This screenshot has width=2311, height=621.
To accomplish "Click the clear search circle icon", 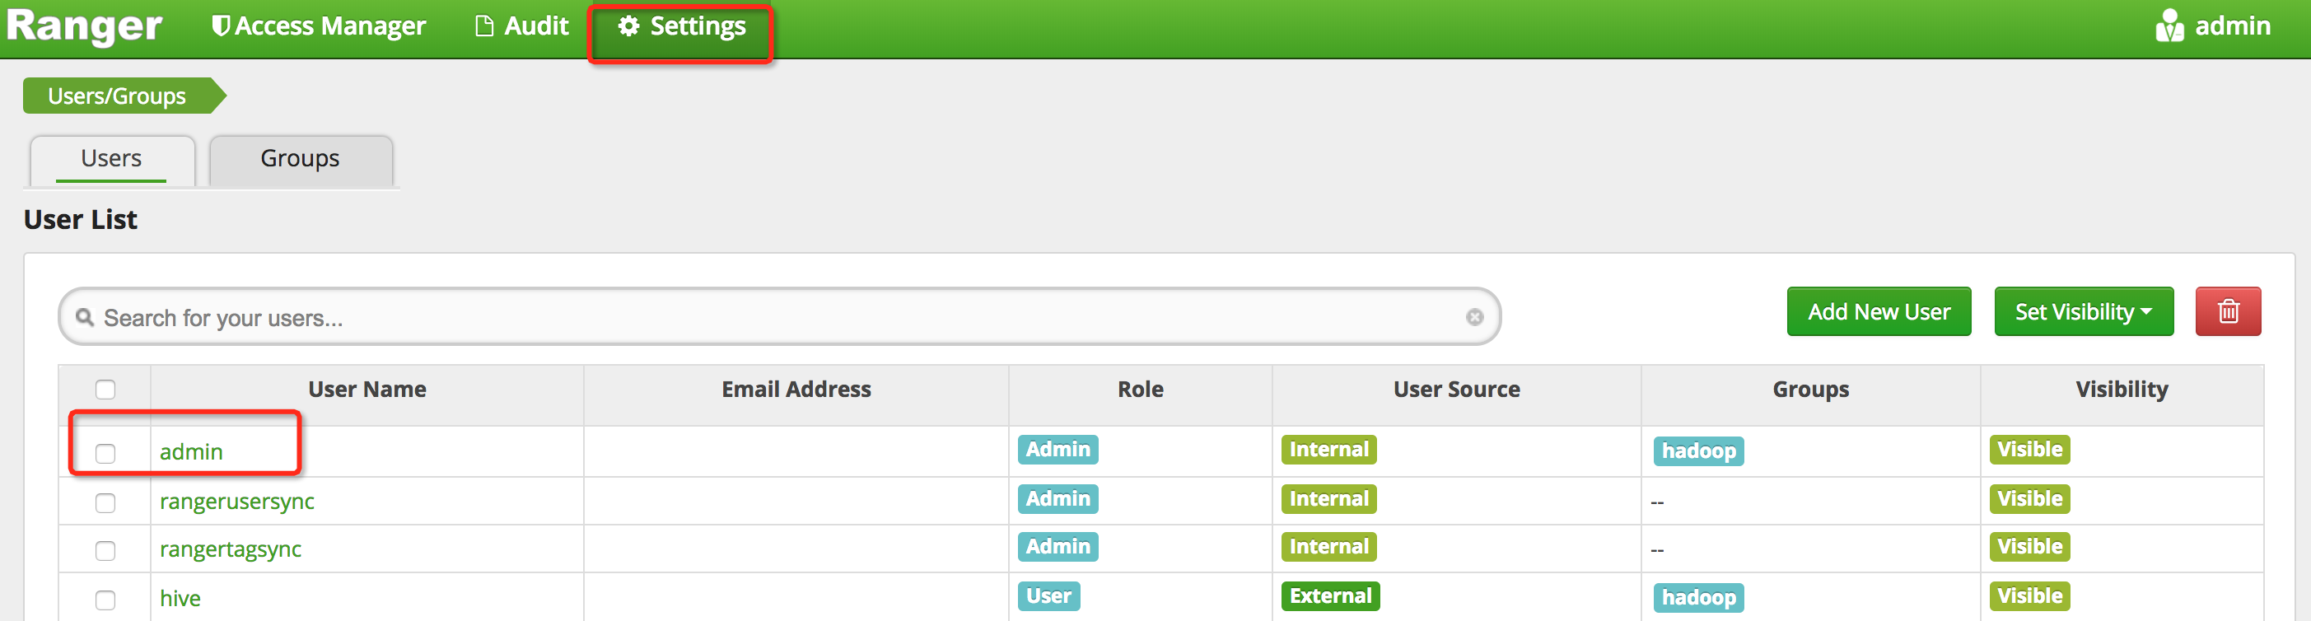I will pyautogui.click(x=1474, y=317).
